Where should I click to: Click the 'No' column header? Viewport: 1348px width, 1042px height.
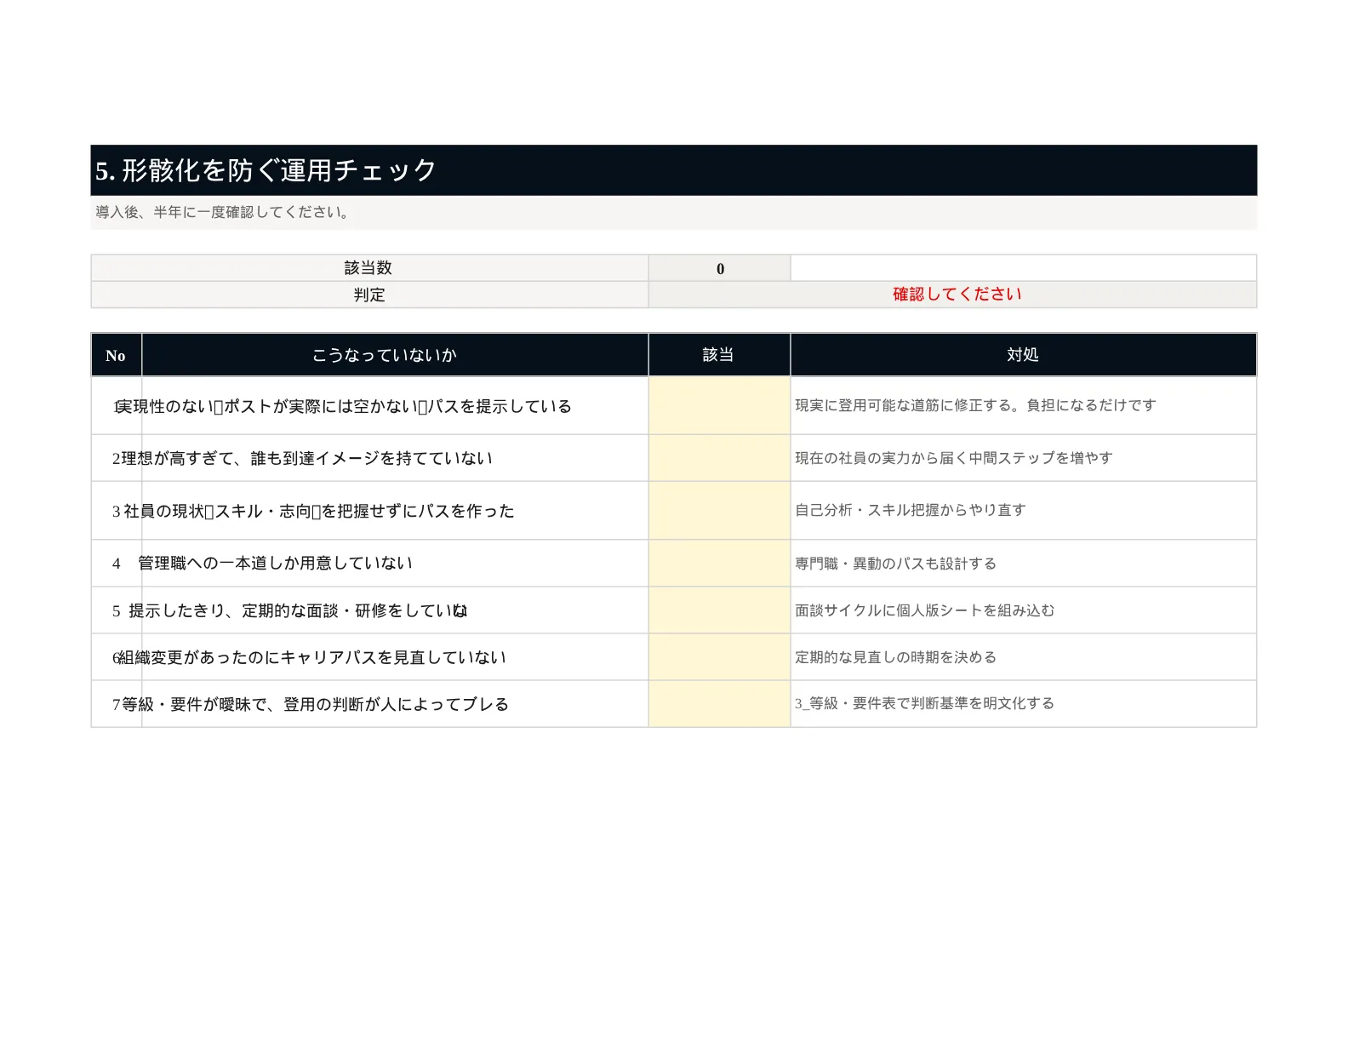[117, 355]
